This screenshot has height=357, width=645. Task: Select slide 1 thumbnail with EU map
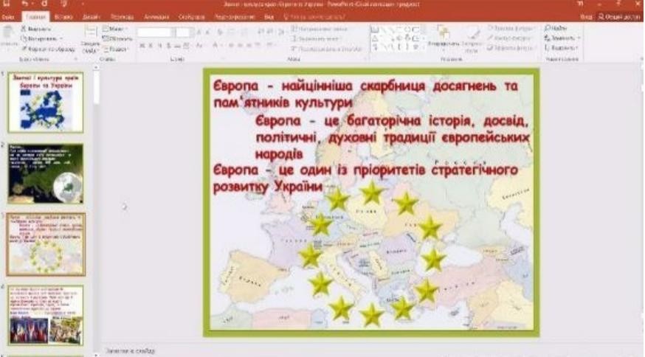(x=45, y=102)
